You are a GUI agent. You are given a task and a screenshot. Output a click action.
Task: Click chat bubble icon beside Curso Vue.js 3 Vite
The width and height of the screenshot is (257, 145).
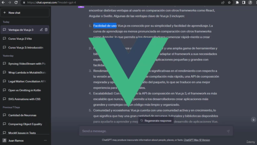[x=4, y=39]
